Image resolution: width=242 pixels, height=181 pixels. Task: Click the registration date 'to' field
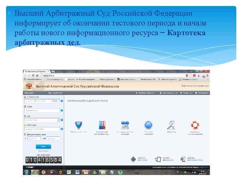pos(53,138)
